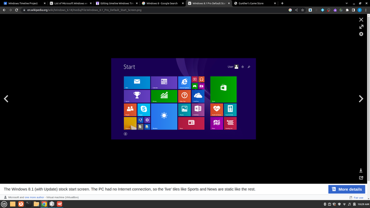The height and width of the screenshot is (208, 370).
Task: Open the Chrome profile avatar
Action: (x=360, y=10)
